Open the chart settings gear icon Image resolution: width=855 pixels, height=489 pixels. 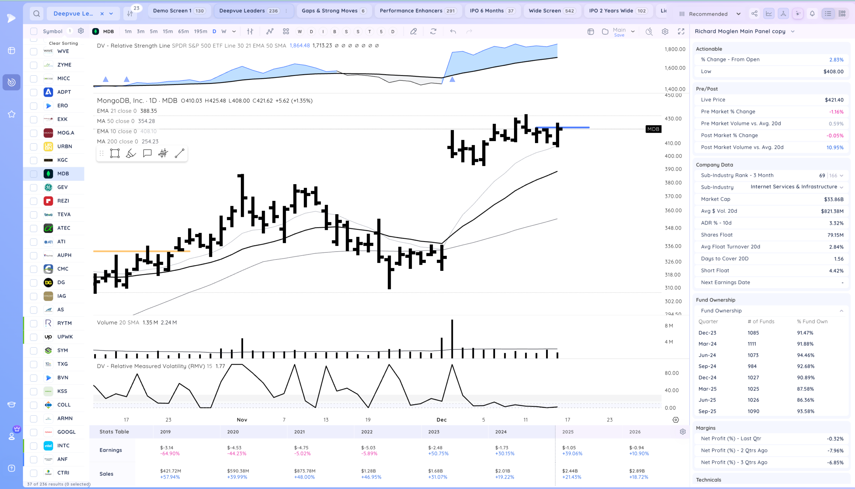665,32
